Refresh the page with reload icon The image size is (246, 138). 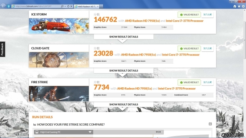pyautogui.click(x=68, y=6)
